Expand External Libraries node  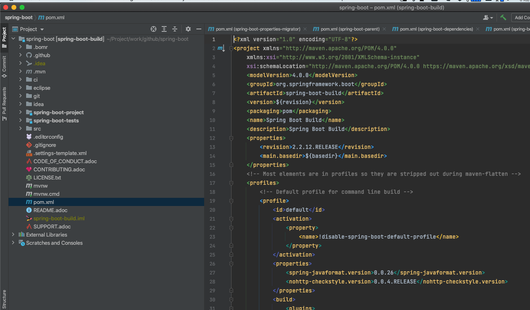13,235
